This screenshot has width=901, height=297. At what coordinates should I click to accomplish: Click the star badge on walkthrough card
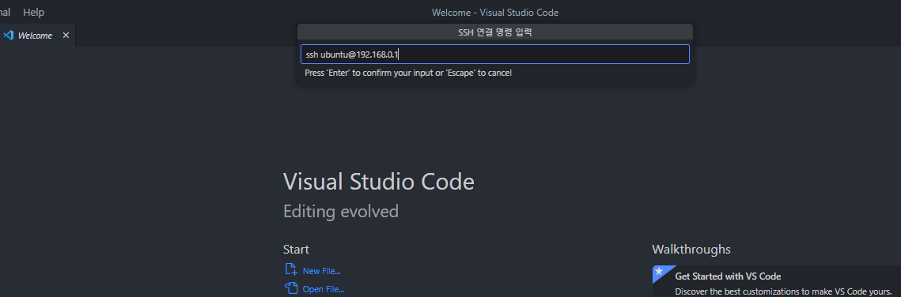pyautogui.click(x=659, y=271)
